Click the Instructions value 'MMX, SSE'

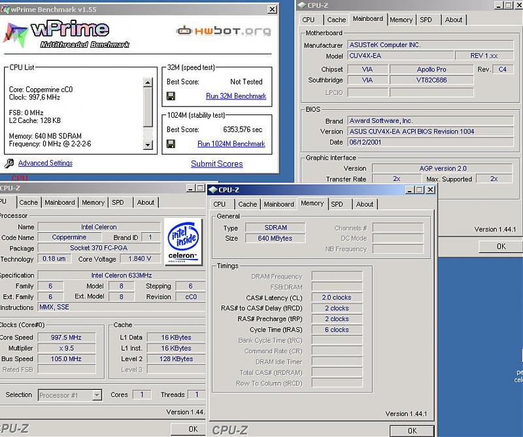[122, 307]
